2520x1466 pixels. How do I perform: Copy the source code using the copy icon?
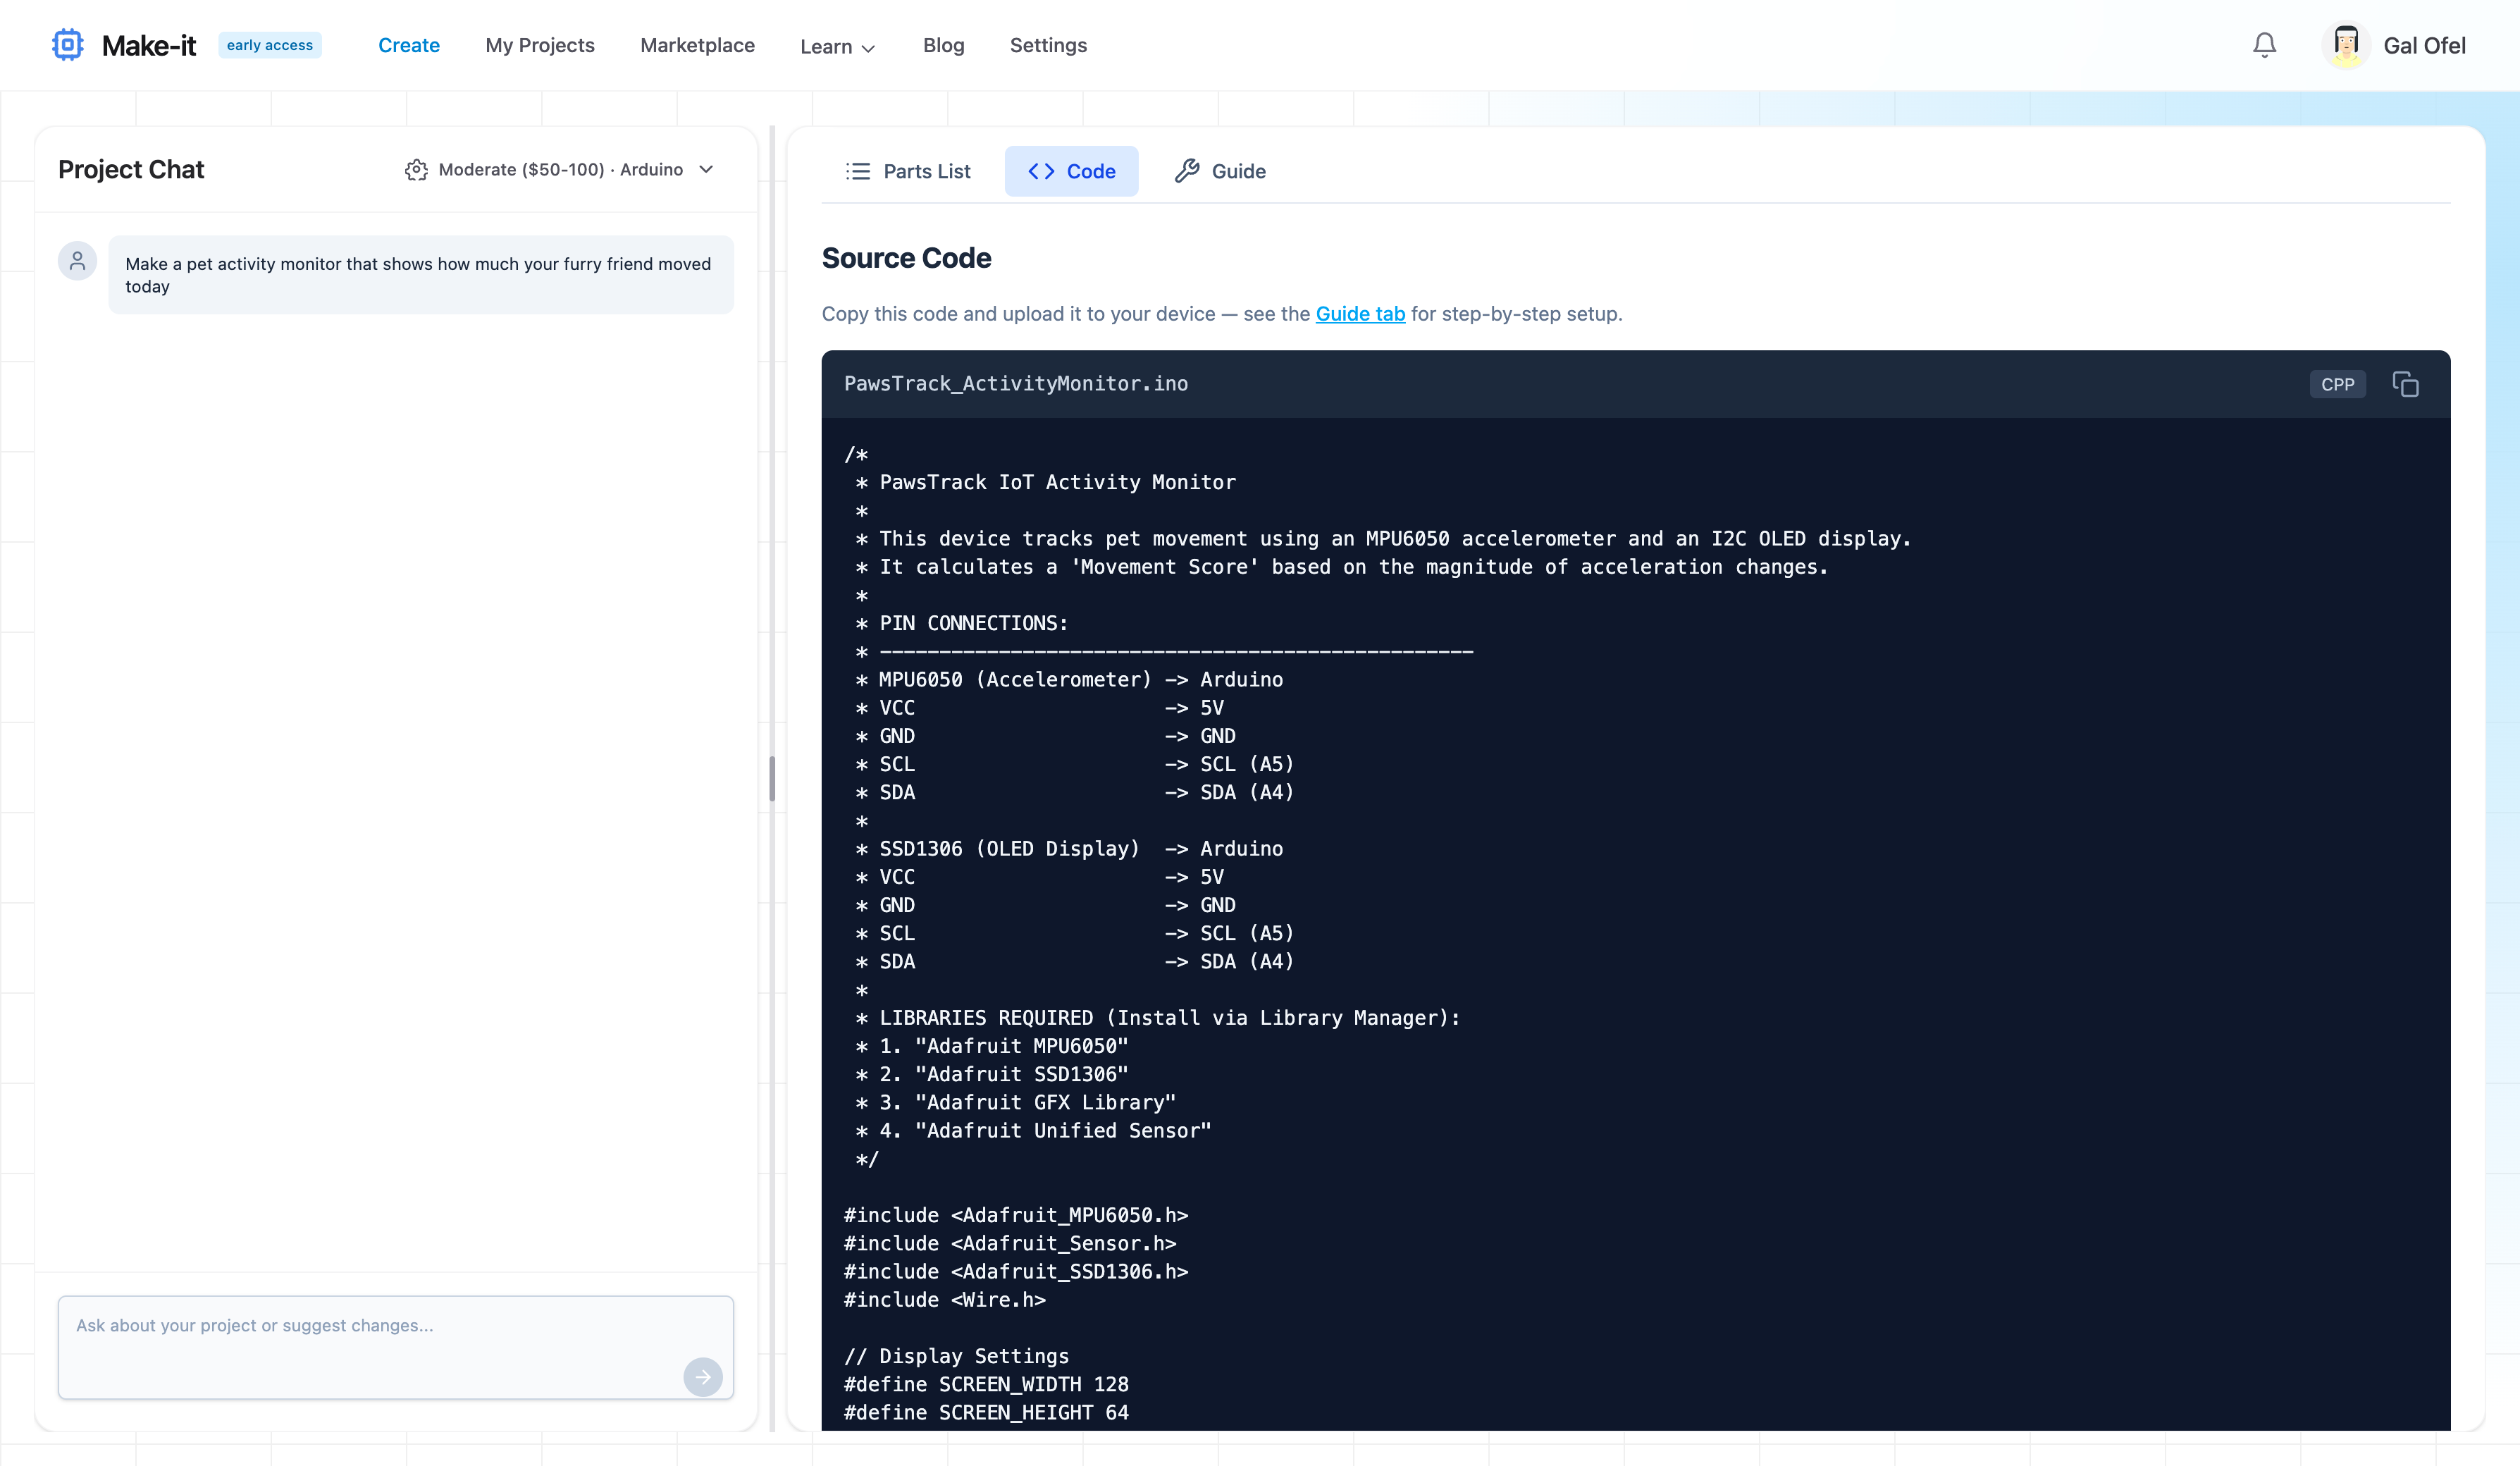(x=2405, y=384)
